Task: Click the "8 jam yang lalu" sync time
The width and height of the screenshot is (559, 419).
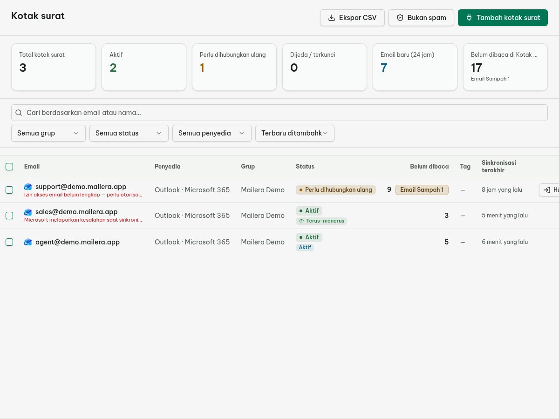Action: [x=502, y=190]
